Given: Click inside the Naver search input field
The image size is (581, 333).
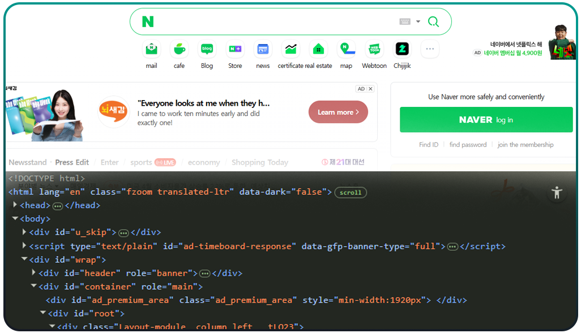Looking at the screenshot, I should (x=272, y=21).
